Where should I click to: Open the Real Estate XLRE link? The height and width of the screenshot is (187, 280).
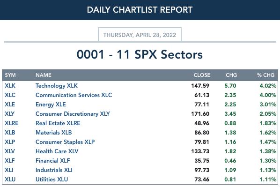58,123
